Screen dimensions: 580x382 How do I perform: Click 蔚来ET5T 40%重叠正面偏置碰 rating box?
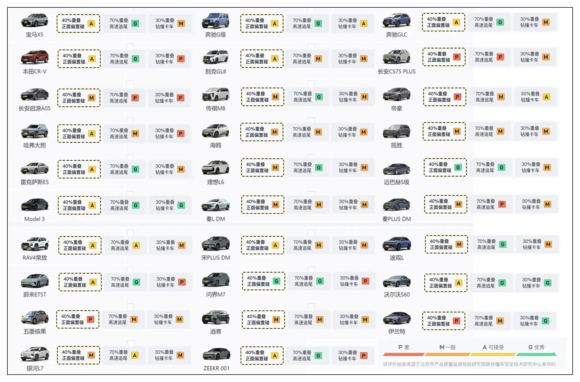tap(80, 282)
